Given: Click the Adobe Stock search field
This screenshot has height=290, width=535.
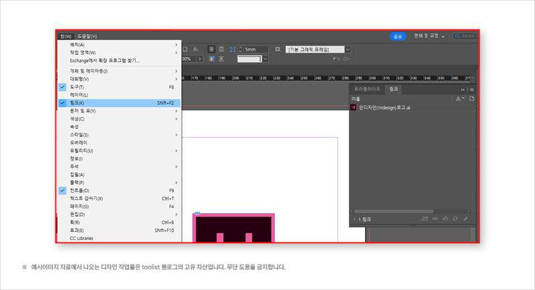Looking at the screenshot, I should [466, 36].
